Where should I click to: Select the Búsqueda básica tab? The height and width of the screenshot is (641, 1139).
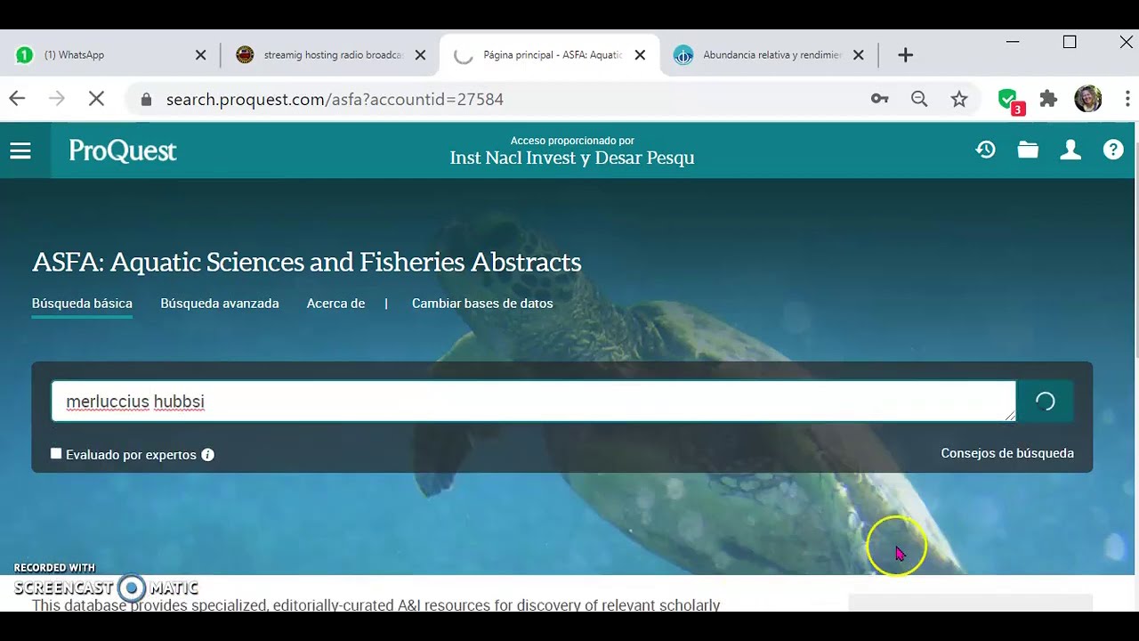tap(82, 304)
